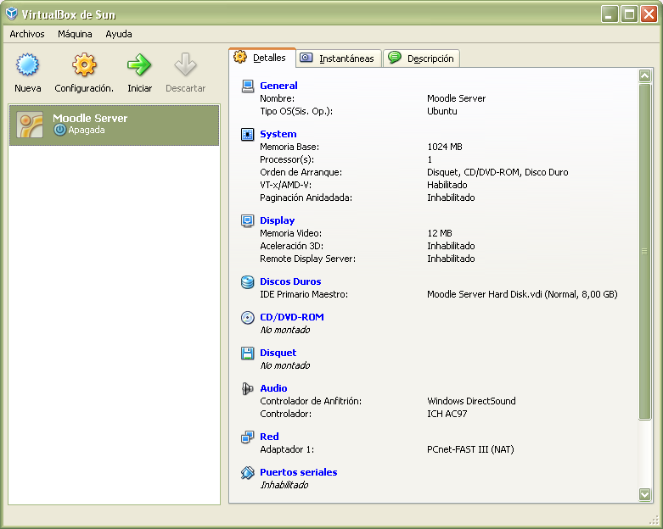Switch to the Detalles tab
This screenshot has height=529, width=663.
click(262, 58)
